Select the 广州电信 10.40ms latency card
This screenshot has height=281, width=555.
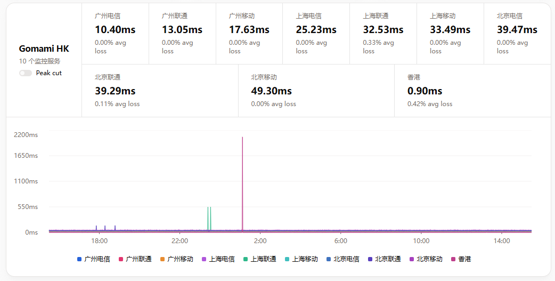[x=115, y=33]
